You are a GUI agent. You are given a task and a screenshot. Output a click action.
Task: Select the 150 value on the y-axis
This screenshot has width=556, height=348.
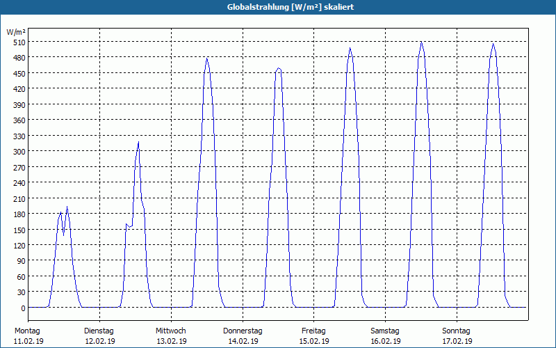(x=19, y=230)
